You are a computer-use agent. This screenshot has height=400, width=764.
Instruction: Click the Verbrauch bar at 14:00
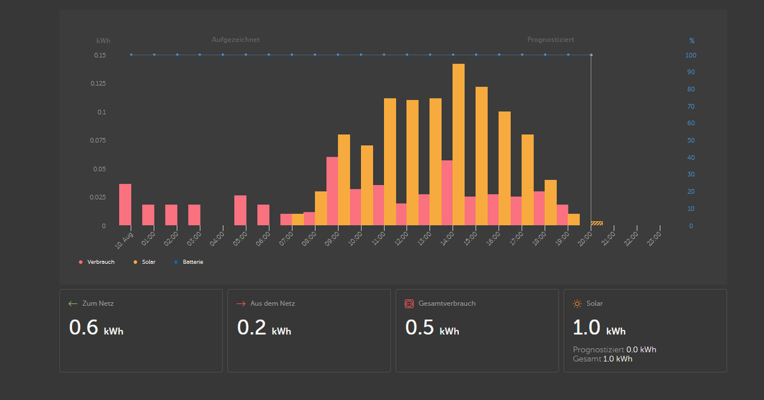447,193
